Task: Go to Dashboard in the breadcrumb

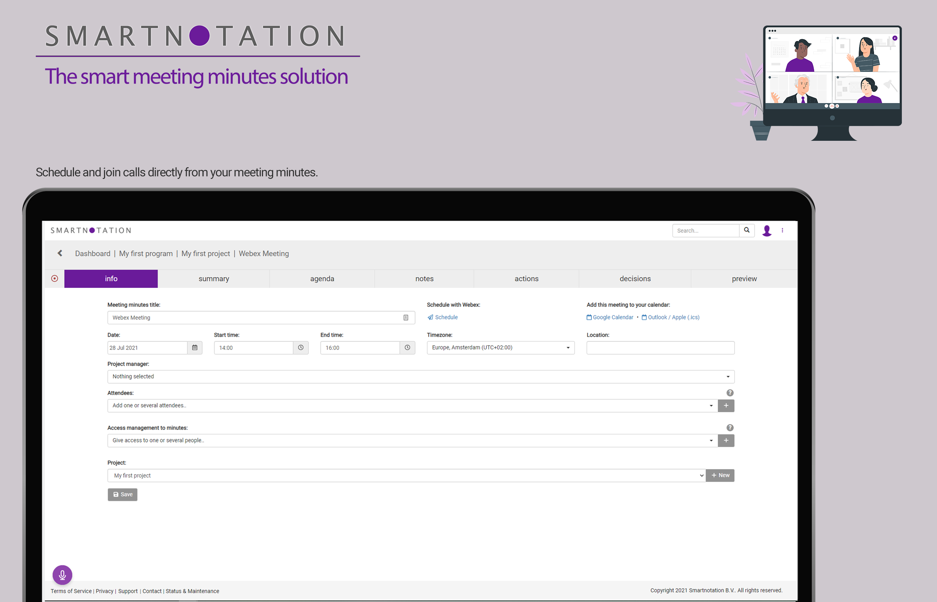Action: click(x=93, y=253)
